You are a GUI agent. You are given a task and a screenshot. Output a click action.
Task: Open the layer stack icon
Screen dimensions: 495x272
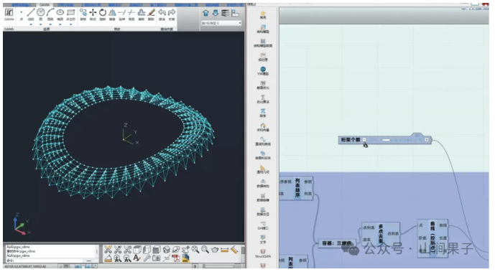coord(225,13)
